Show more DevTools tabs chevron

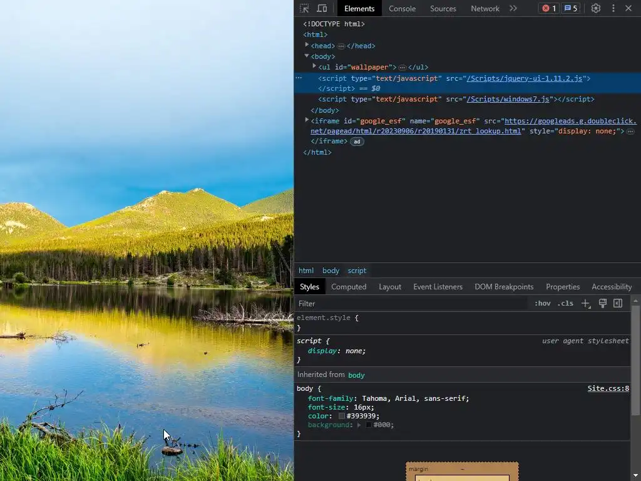pos(513,8)
